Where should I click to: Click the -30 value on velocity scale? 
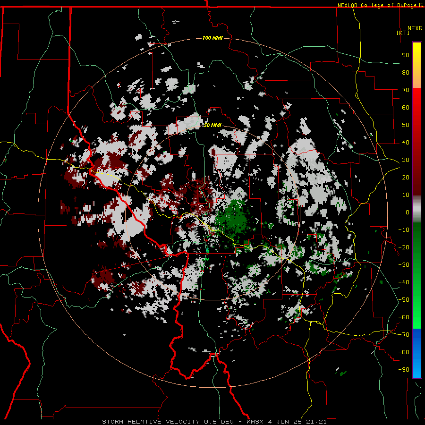[404, 265]
